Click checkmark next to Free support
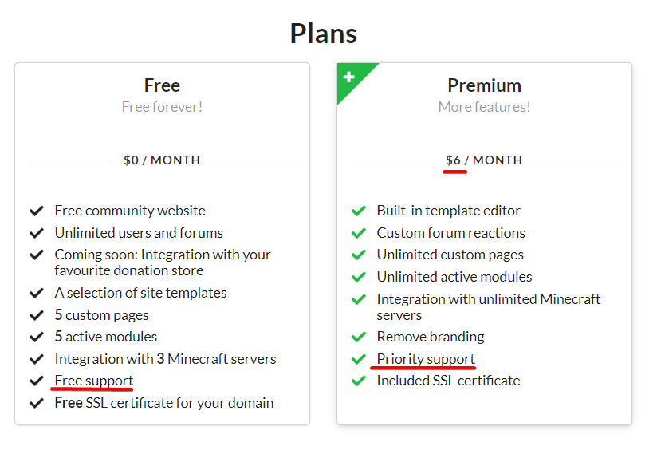Screen dimensions: 657x454 [36, 381]
